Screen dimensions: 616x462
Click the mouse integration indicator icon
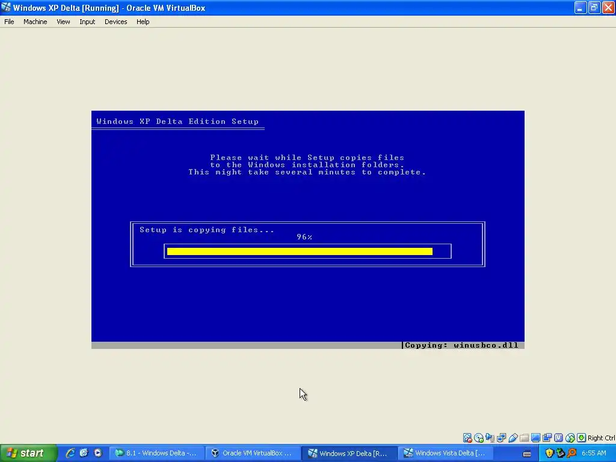pos(570,438)
